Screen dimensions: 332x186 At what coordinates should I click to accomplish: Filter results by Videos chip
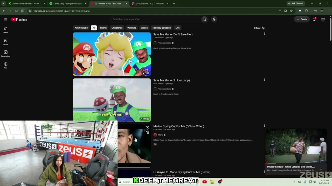(144, 28)
